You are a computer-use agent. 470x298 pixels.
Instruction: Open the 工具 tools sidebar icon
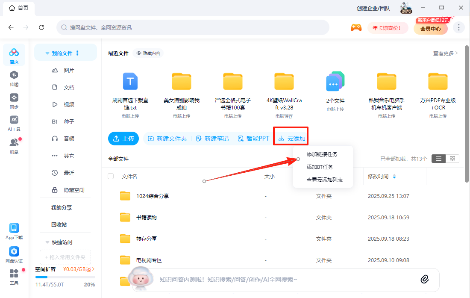14,277
